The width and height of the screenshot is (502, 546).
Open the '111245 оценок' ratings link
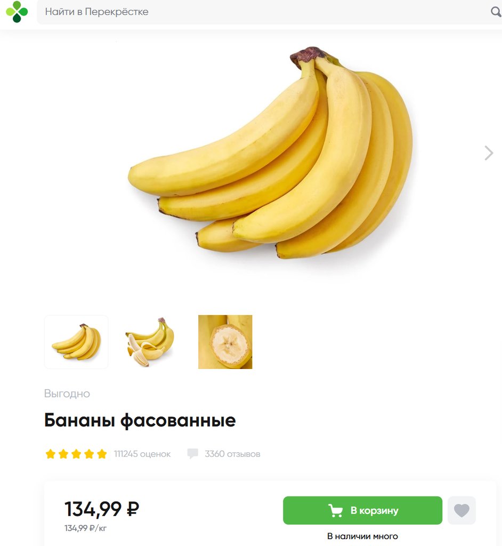click(x=142, y=454)
